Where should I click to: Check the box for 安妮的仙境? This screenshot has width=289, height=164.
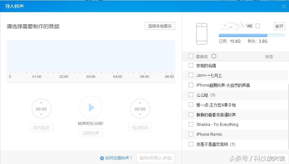191,65
